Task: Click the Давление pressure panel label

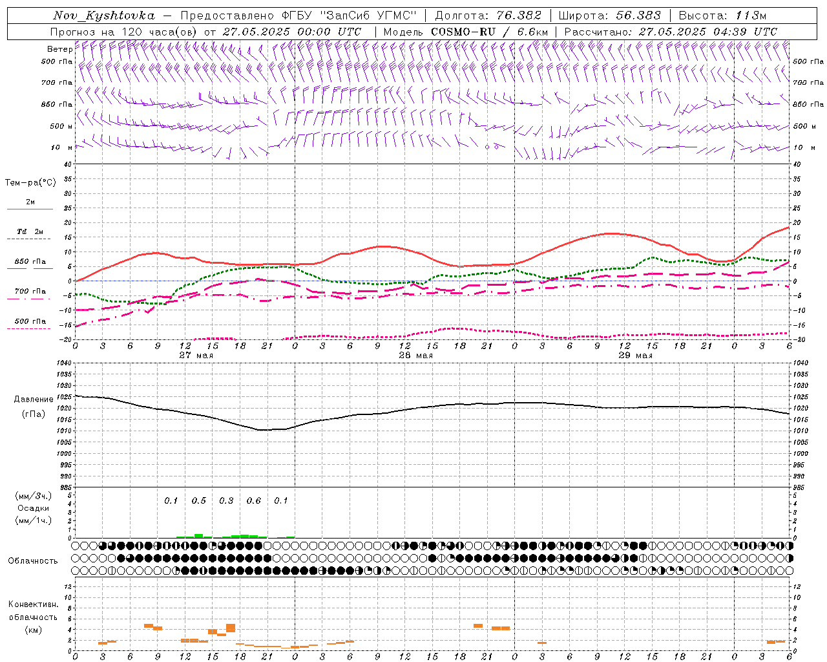Action: point(33,400)
